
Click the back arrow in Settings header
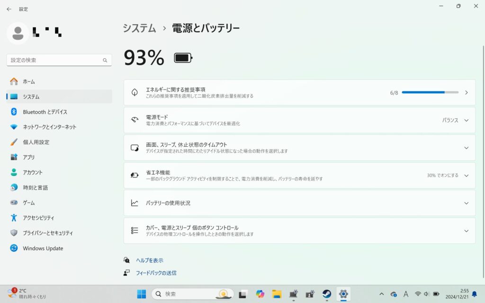(9, 9)
